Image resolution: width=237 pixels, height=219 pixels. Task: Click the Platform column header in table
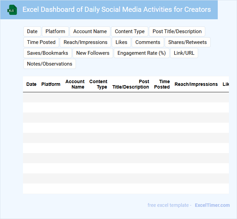(x=51, y=84)
